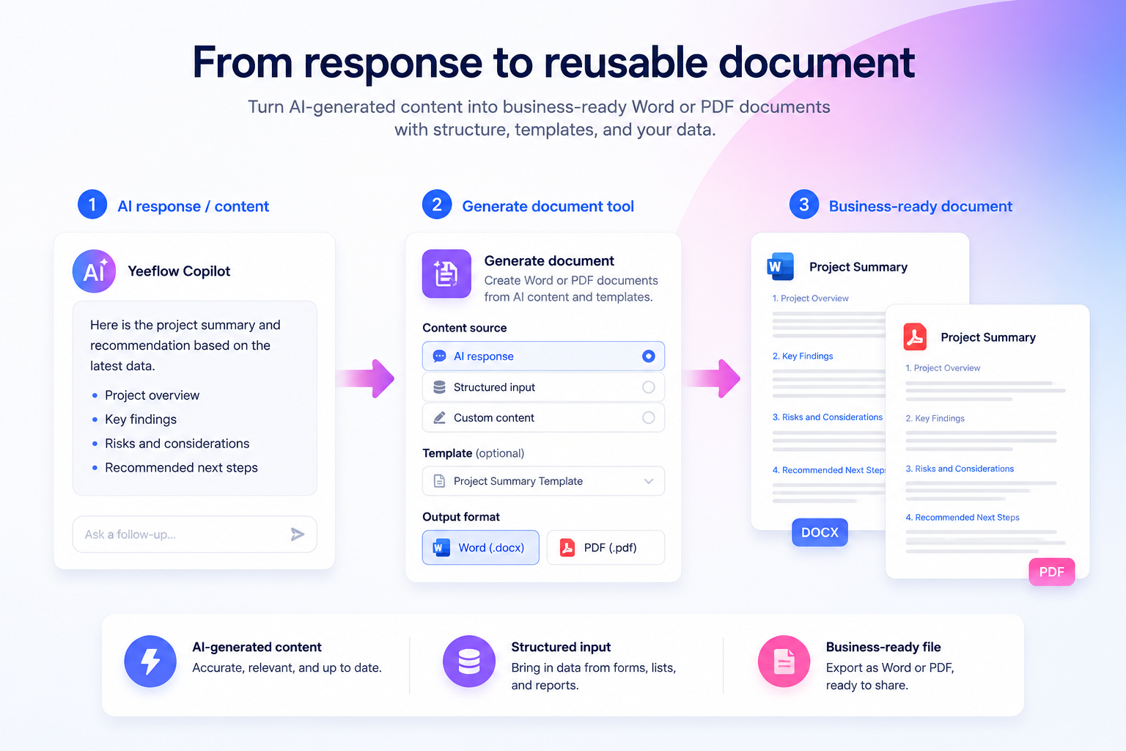Click the "Output format" label
The height and width of the screenshot is (751, 1126).
point(461,517)
